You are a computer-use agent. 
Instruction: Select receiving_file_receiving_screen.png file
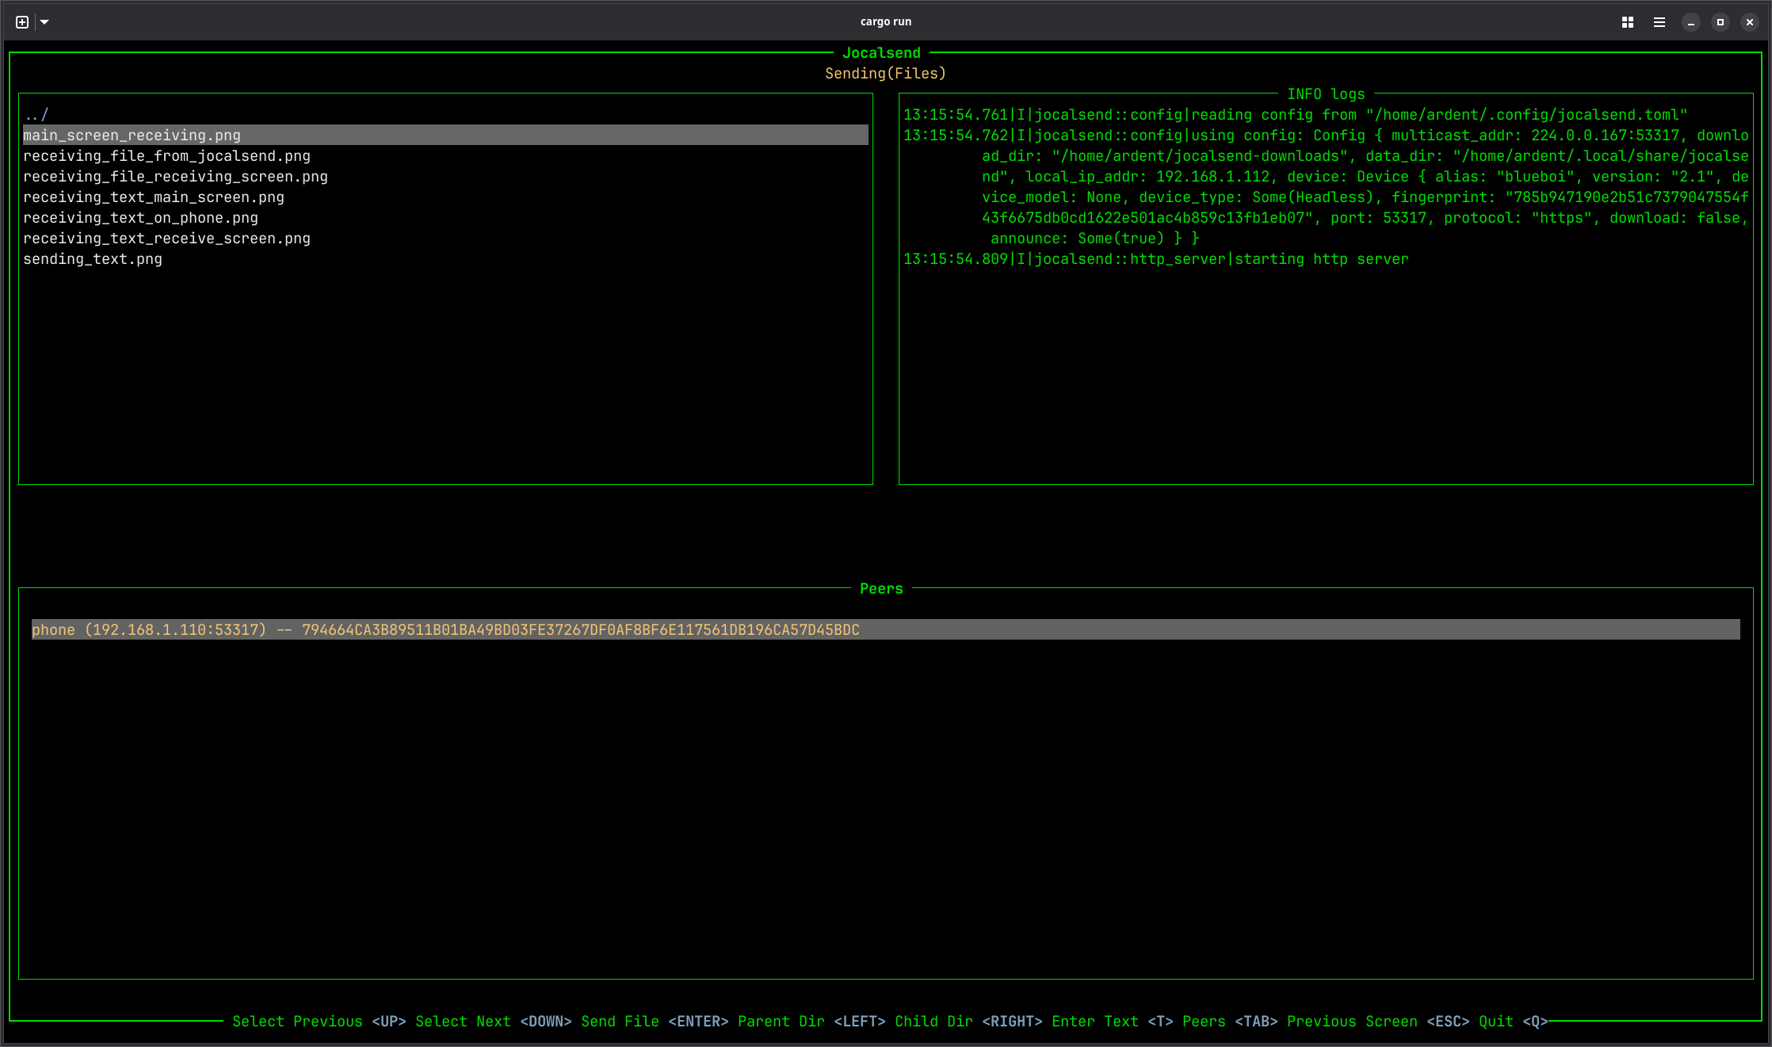(176, 177)
